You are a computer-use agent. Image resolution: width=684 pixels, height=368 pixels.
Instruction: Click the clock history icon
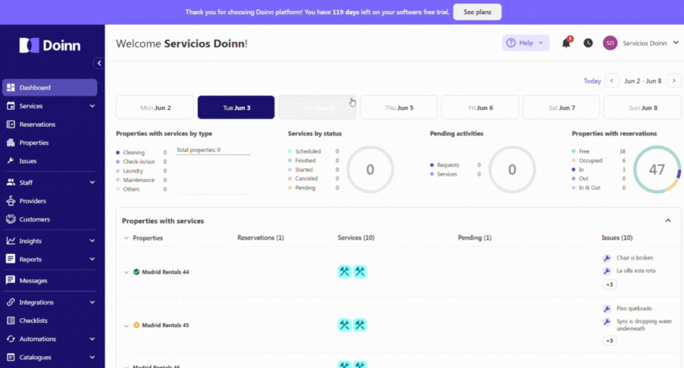(x=588, y=43)
